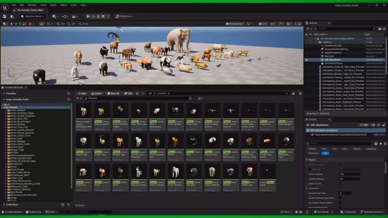Open the play options three-dot menu
388x218 pixels.
pyautogui.click(x=108, y=16)
